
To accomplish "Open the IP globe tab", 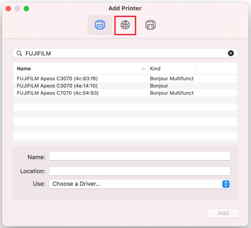I will pos(125,25).
